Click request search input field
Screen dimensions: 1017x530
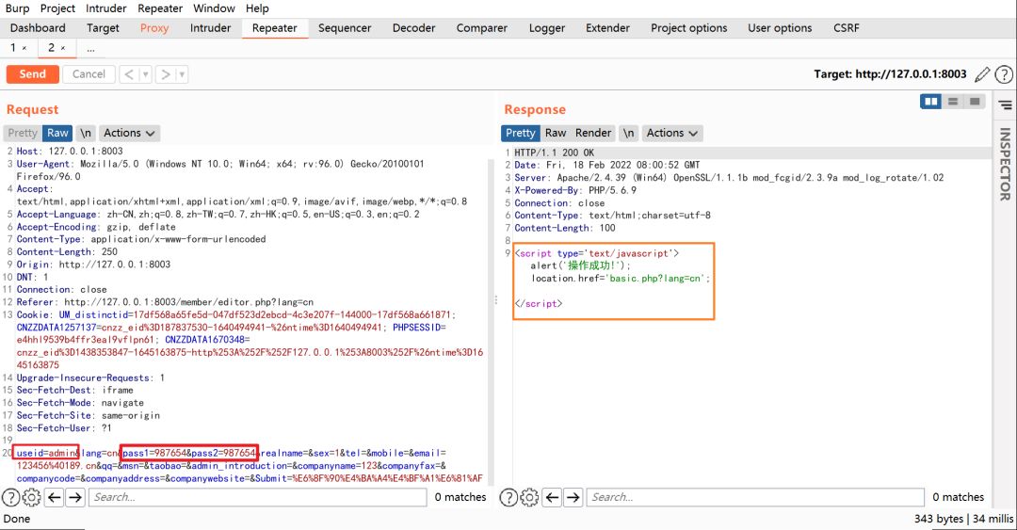(x=257, y=498)
